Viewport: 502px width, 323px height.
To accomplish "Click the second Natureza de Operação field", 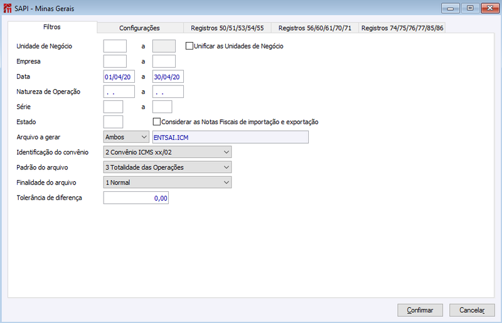I will [x=168, y=92].
